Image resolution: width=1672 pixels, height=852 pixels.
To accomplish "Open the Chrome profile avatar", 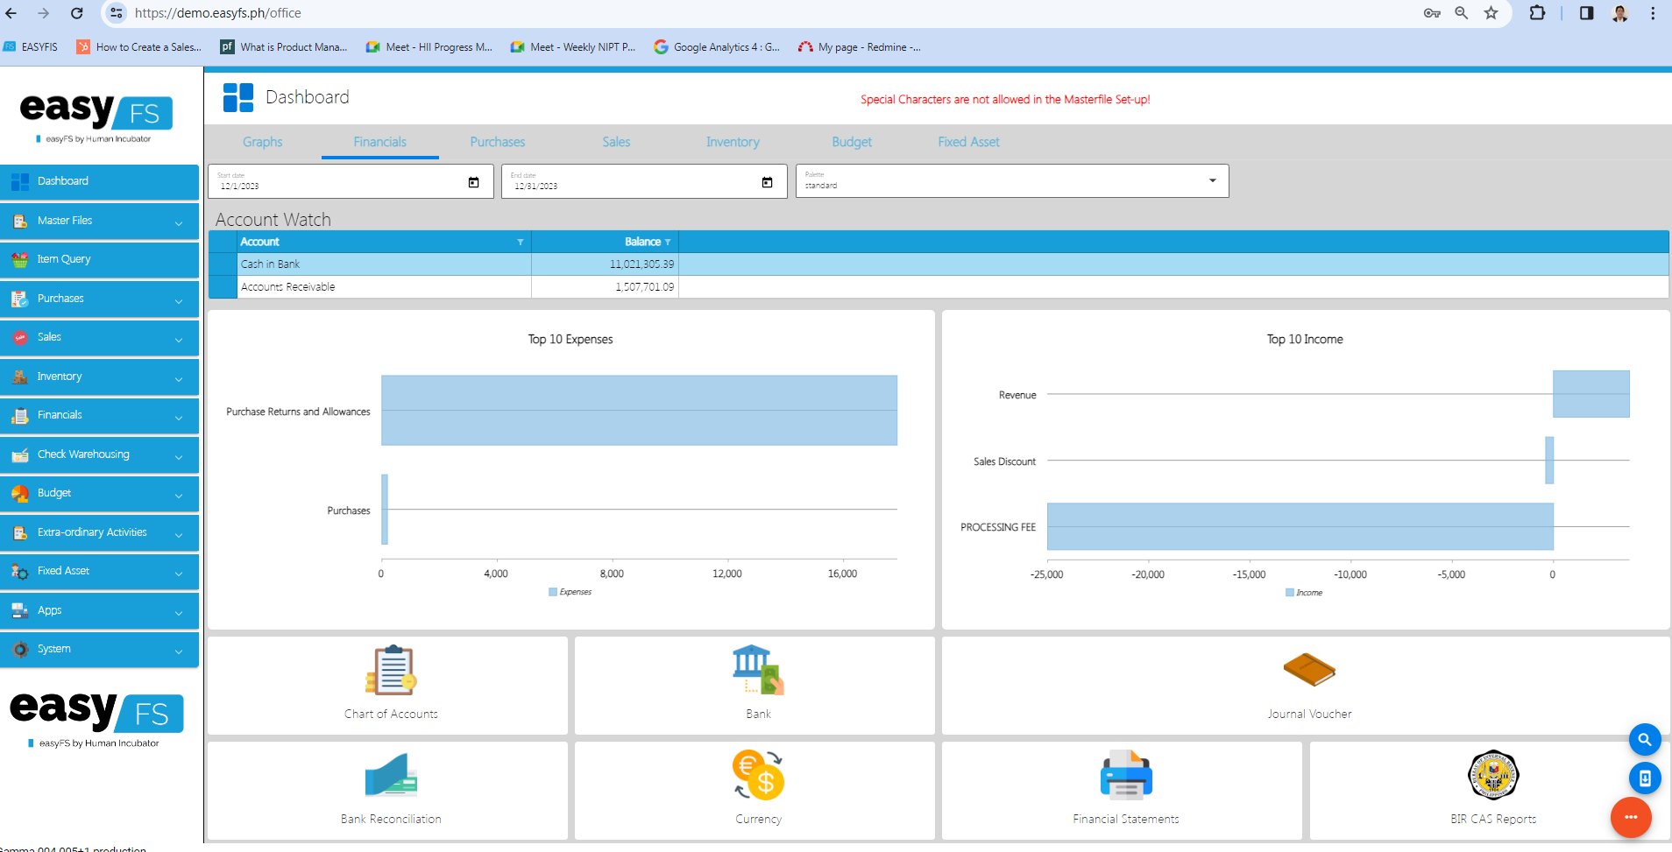I will pos(1620,13).
